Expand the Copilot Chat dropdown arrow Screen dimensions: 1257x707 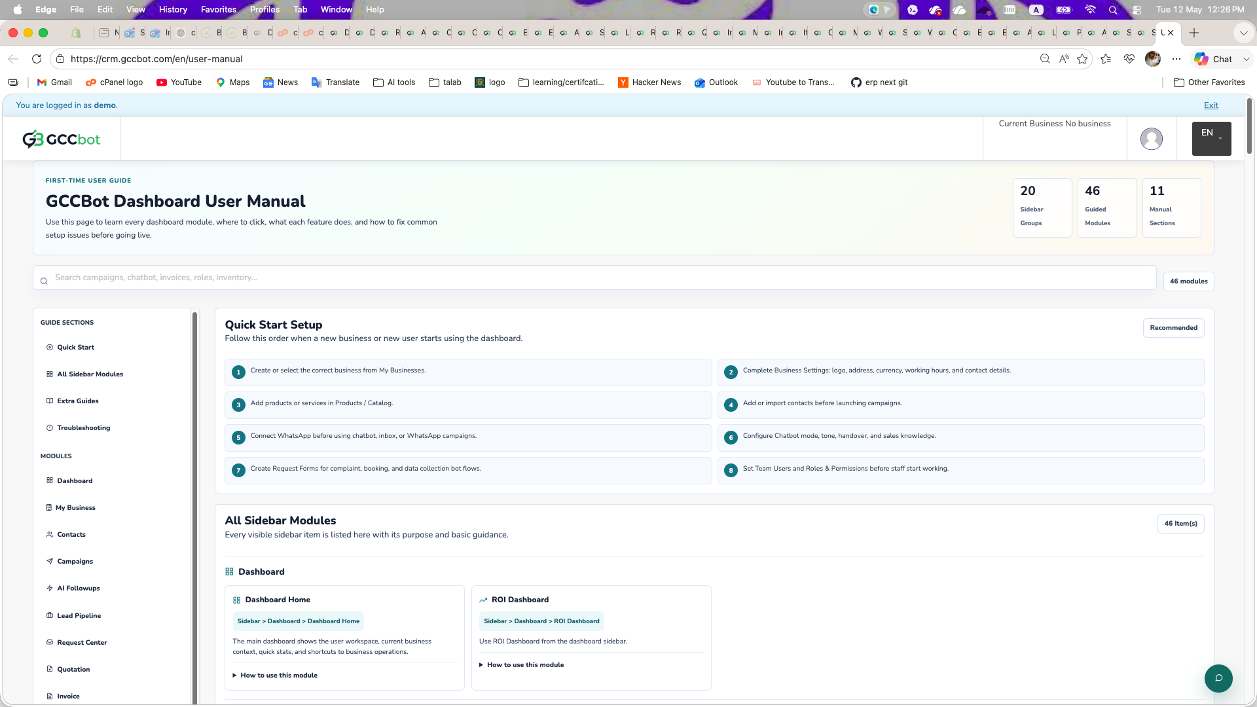click(x=1246, y=59)
